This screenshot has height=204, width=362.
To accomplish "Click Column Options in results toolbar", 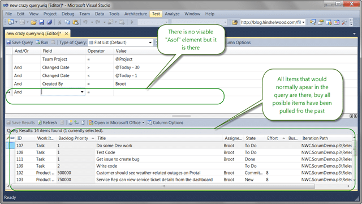I will (x=165, y=122).
